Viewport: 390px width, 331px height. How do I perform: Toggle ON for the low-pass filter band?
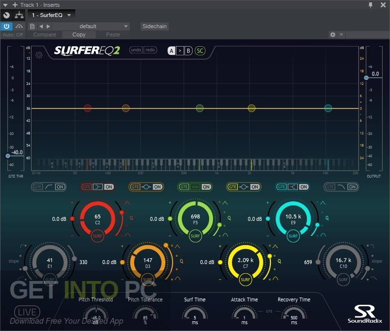point(352,187)
